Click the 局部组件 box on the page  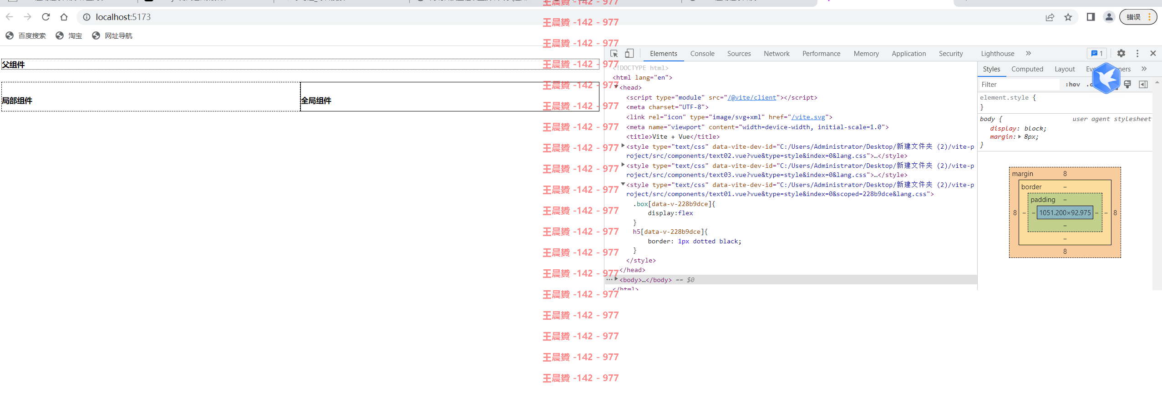click(151, 96)
